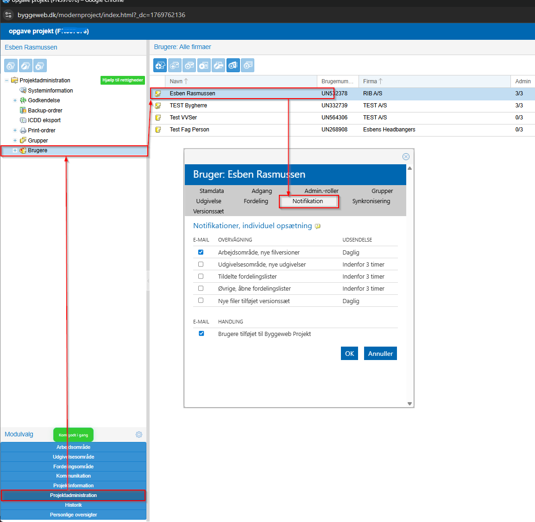The image size is (535, 522).
Task: Open the Fordelingsområde module
Action: [73, 466]
